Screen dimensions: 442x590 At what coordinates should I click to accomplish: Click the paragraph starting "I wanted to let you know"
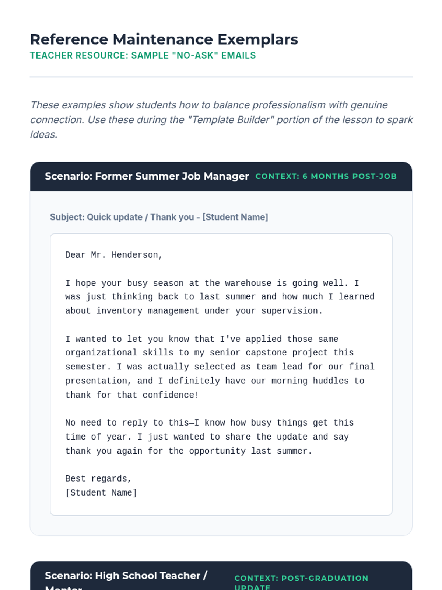click(220, 367)
